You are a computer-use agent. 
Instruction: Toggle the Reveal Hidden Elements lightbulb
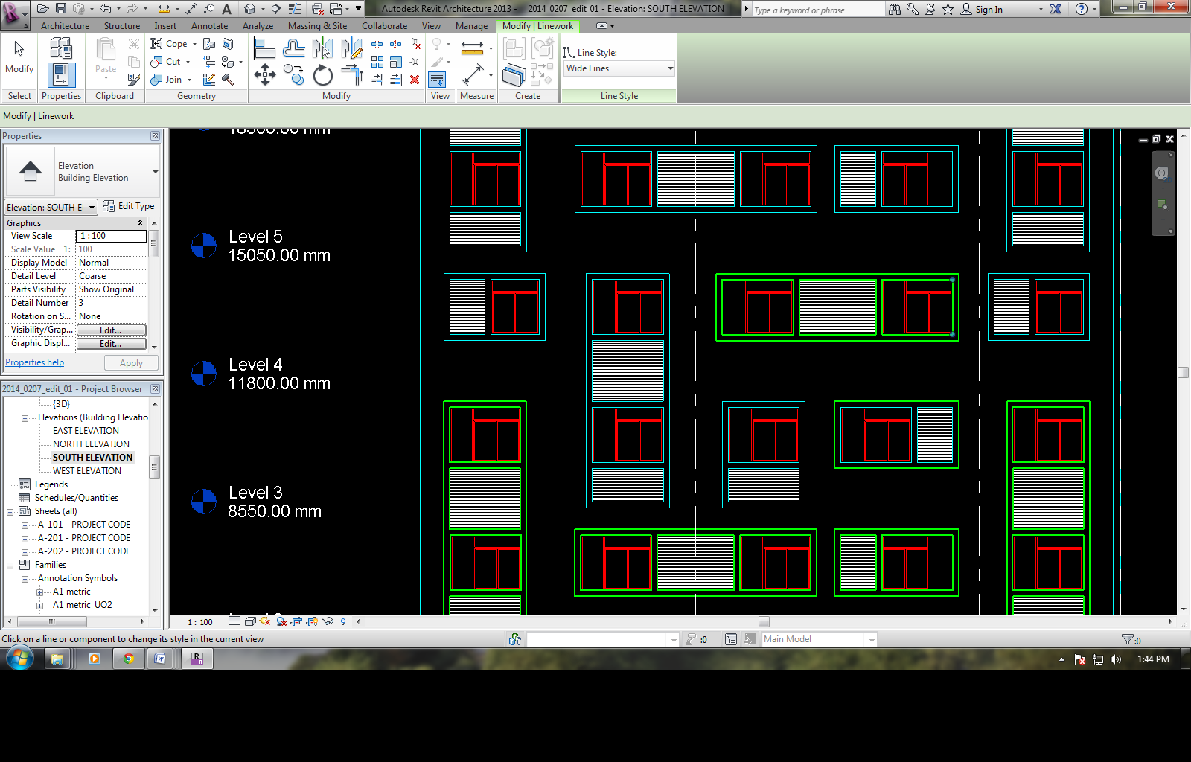(x=343, y=621)
